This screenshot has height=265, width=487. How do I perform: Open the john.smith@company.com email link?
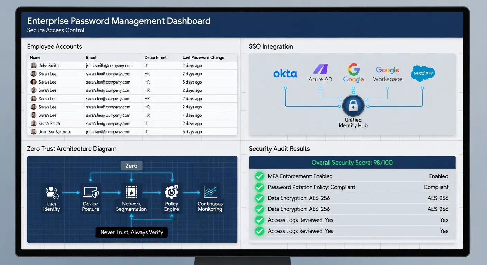coord(109,66)
